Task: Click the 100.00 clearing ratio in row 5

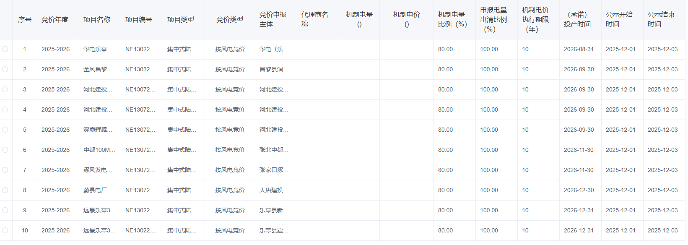Action: tap(489, 130)
